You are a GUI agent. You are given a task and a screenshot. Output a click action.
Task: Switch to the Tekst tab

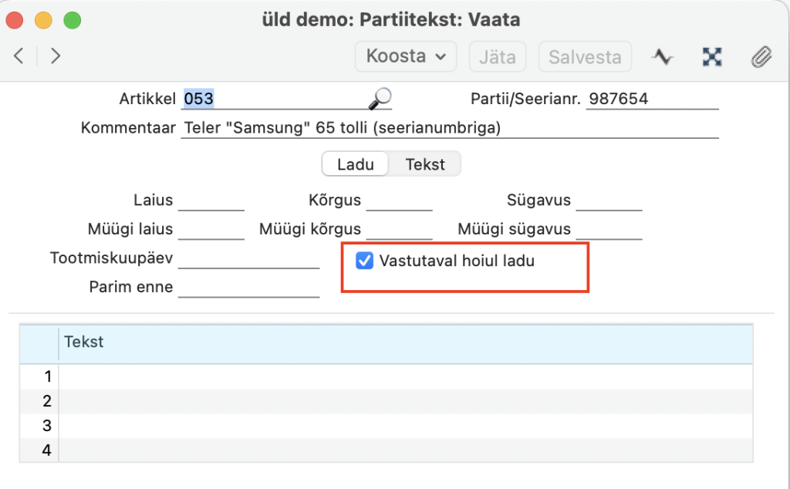tap(425, 164)
